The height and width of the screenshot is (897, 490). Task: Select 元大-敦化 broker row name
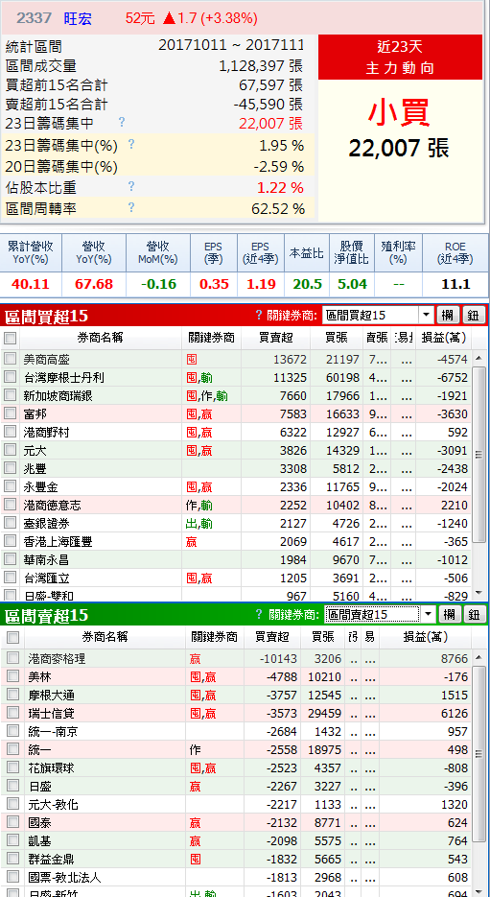(53, 804)
